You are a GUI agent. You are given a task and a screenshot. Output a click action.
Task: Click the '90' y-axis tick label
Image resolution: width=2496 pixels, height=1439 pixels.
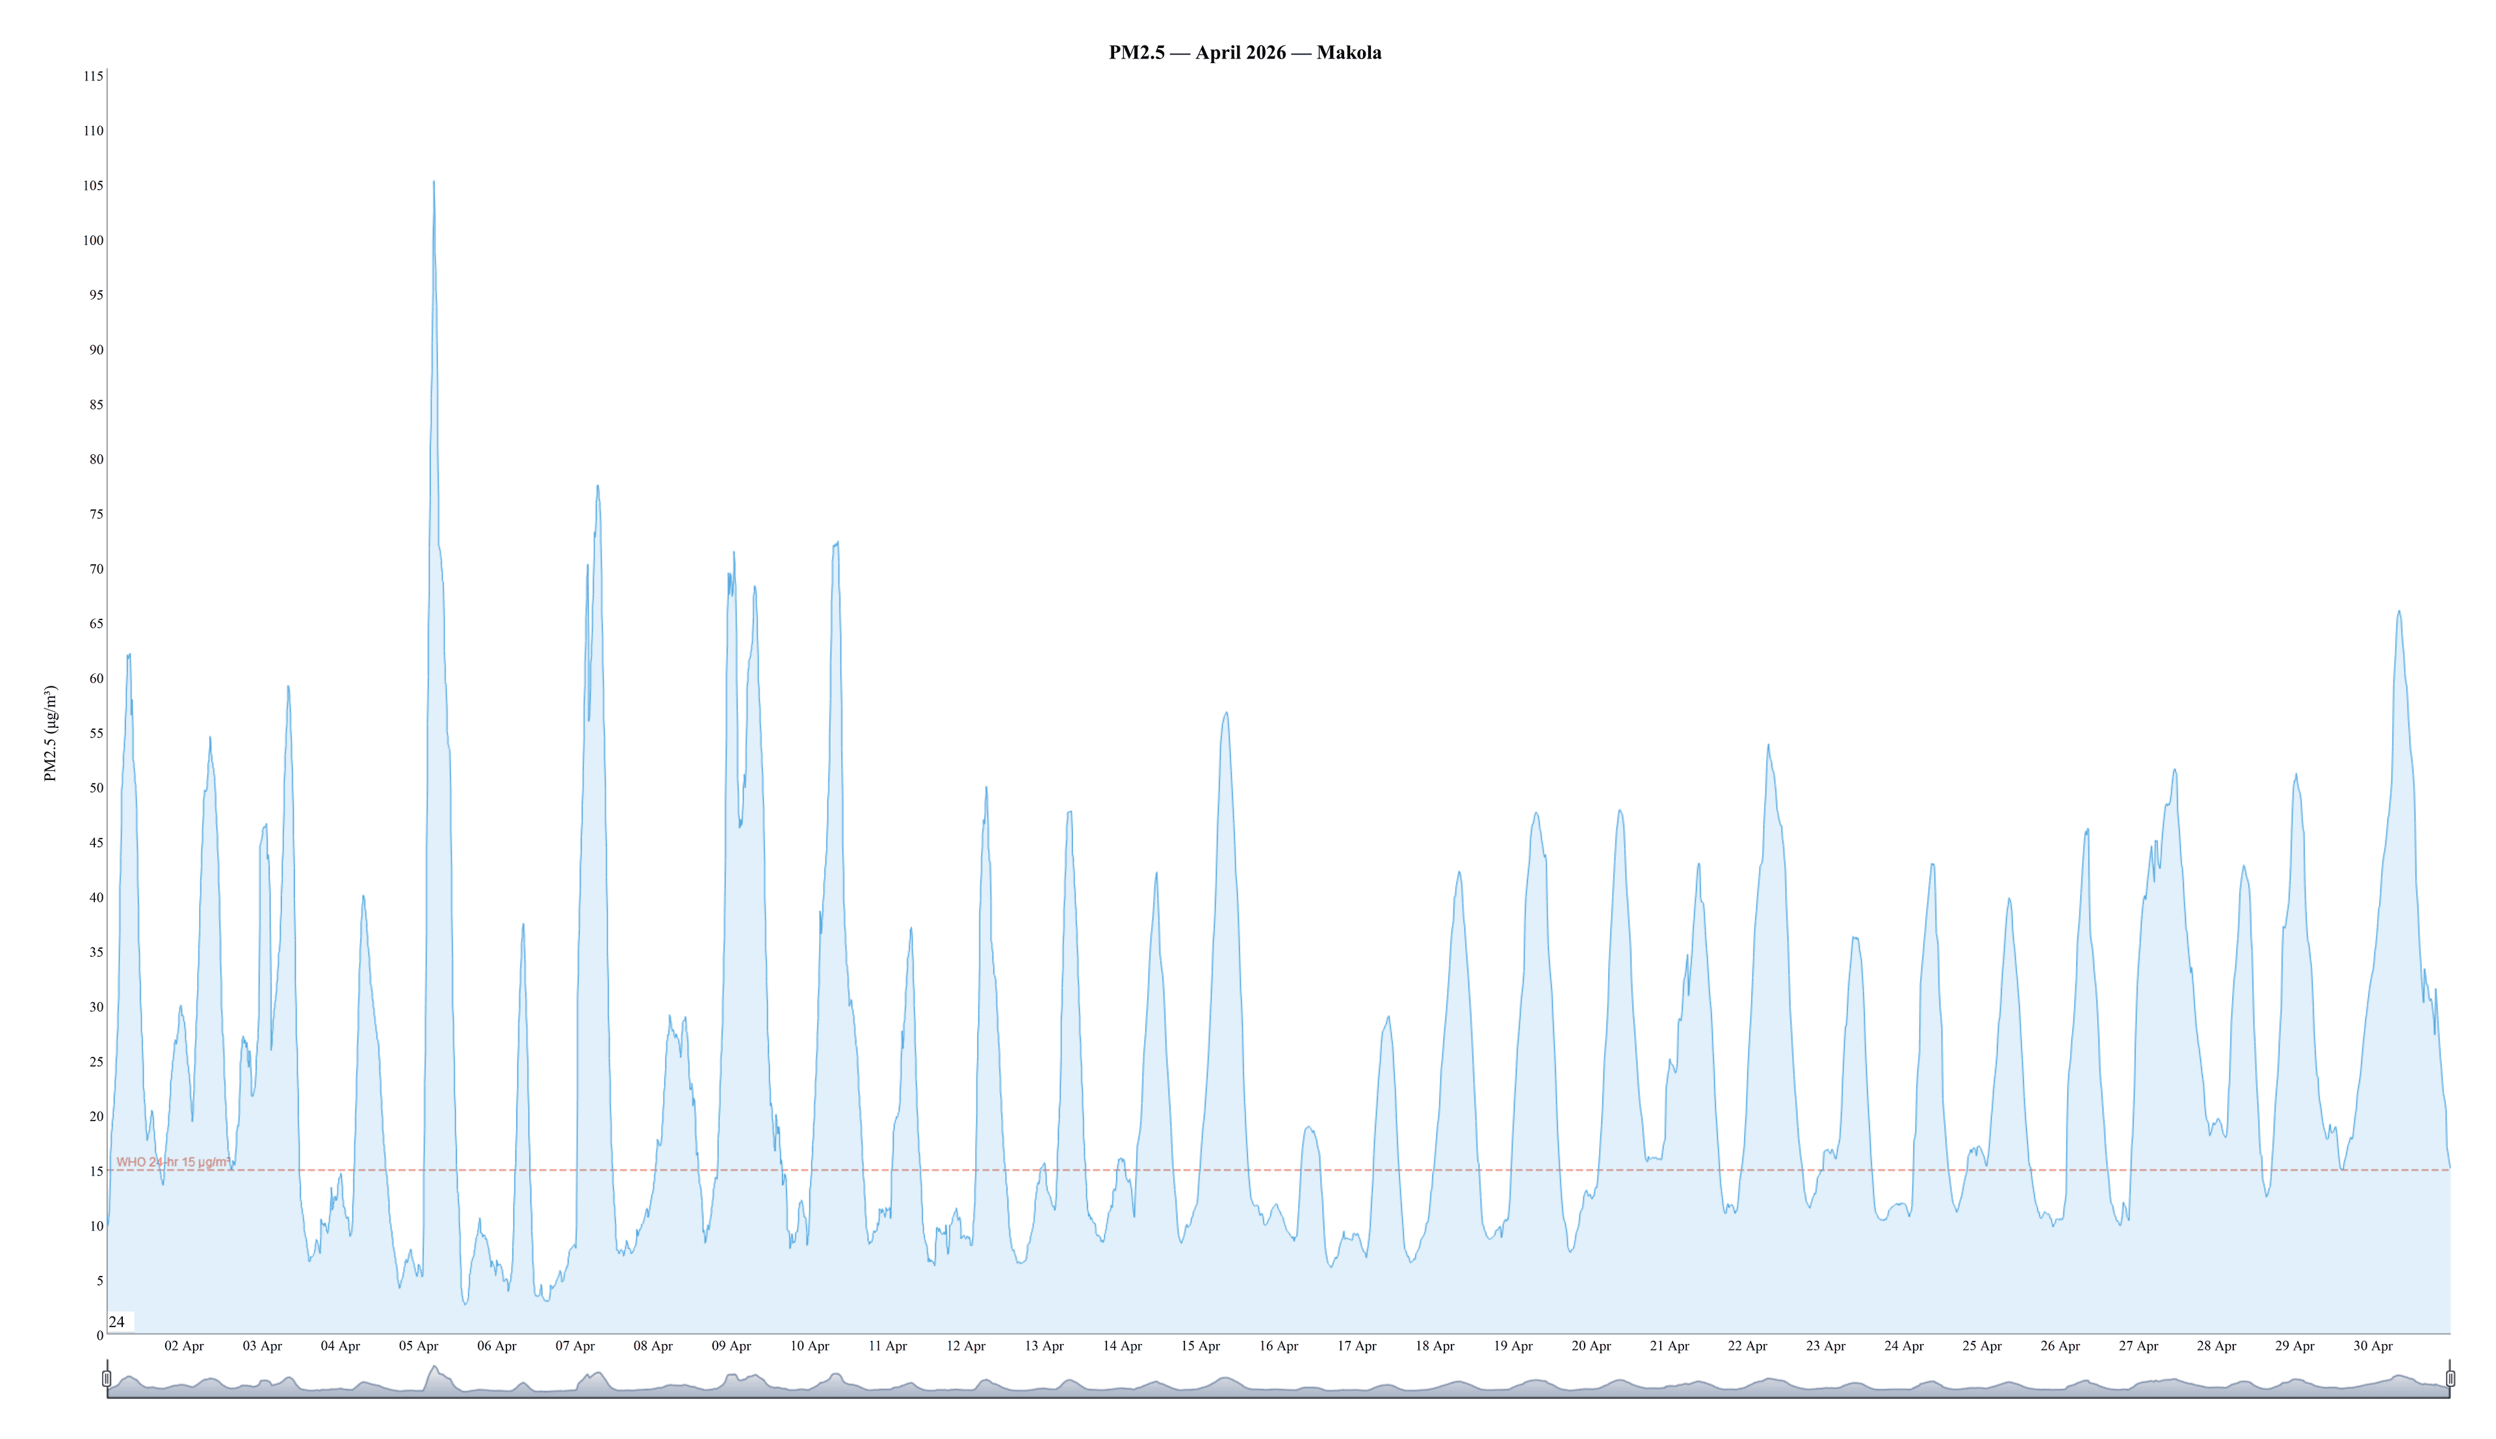[x=96, y=350]
